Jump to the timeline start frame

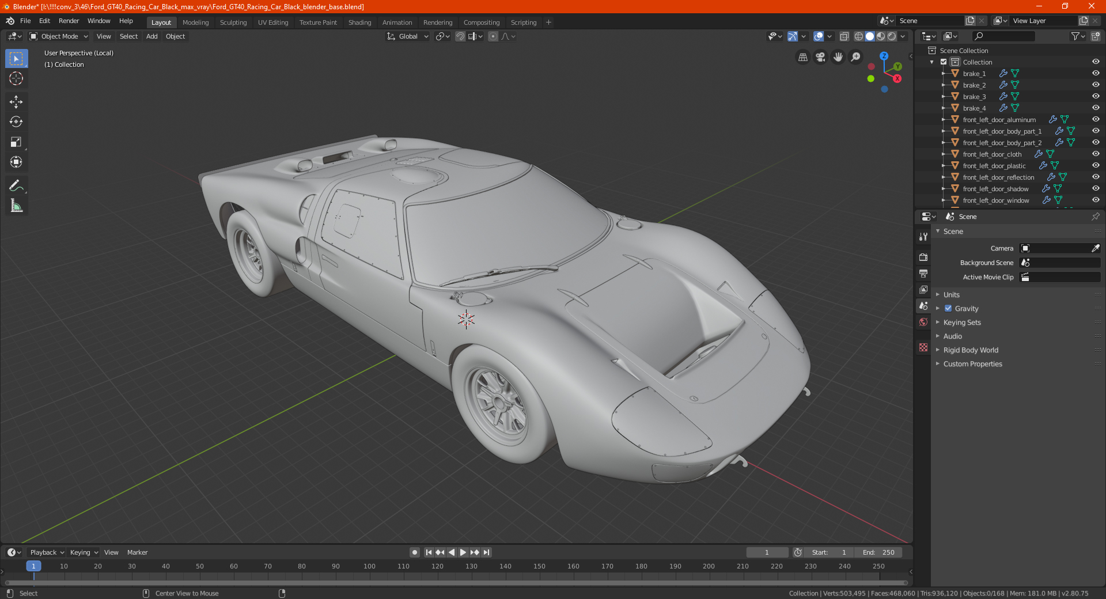pos(429,552)
